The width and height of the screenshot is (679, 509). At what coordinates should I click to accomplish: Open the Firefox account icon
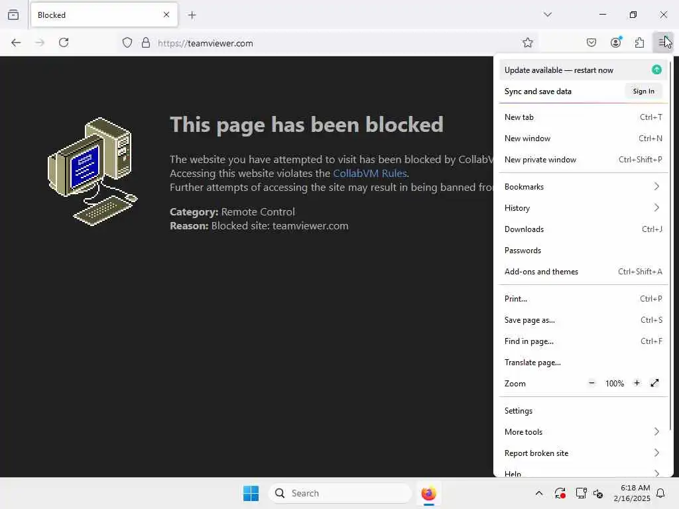pos(616,42)
